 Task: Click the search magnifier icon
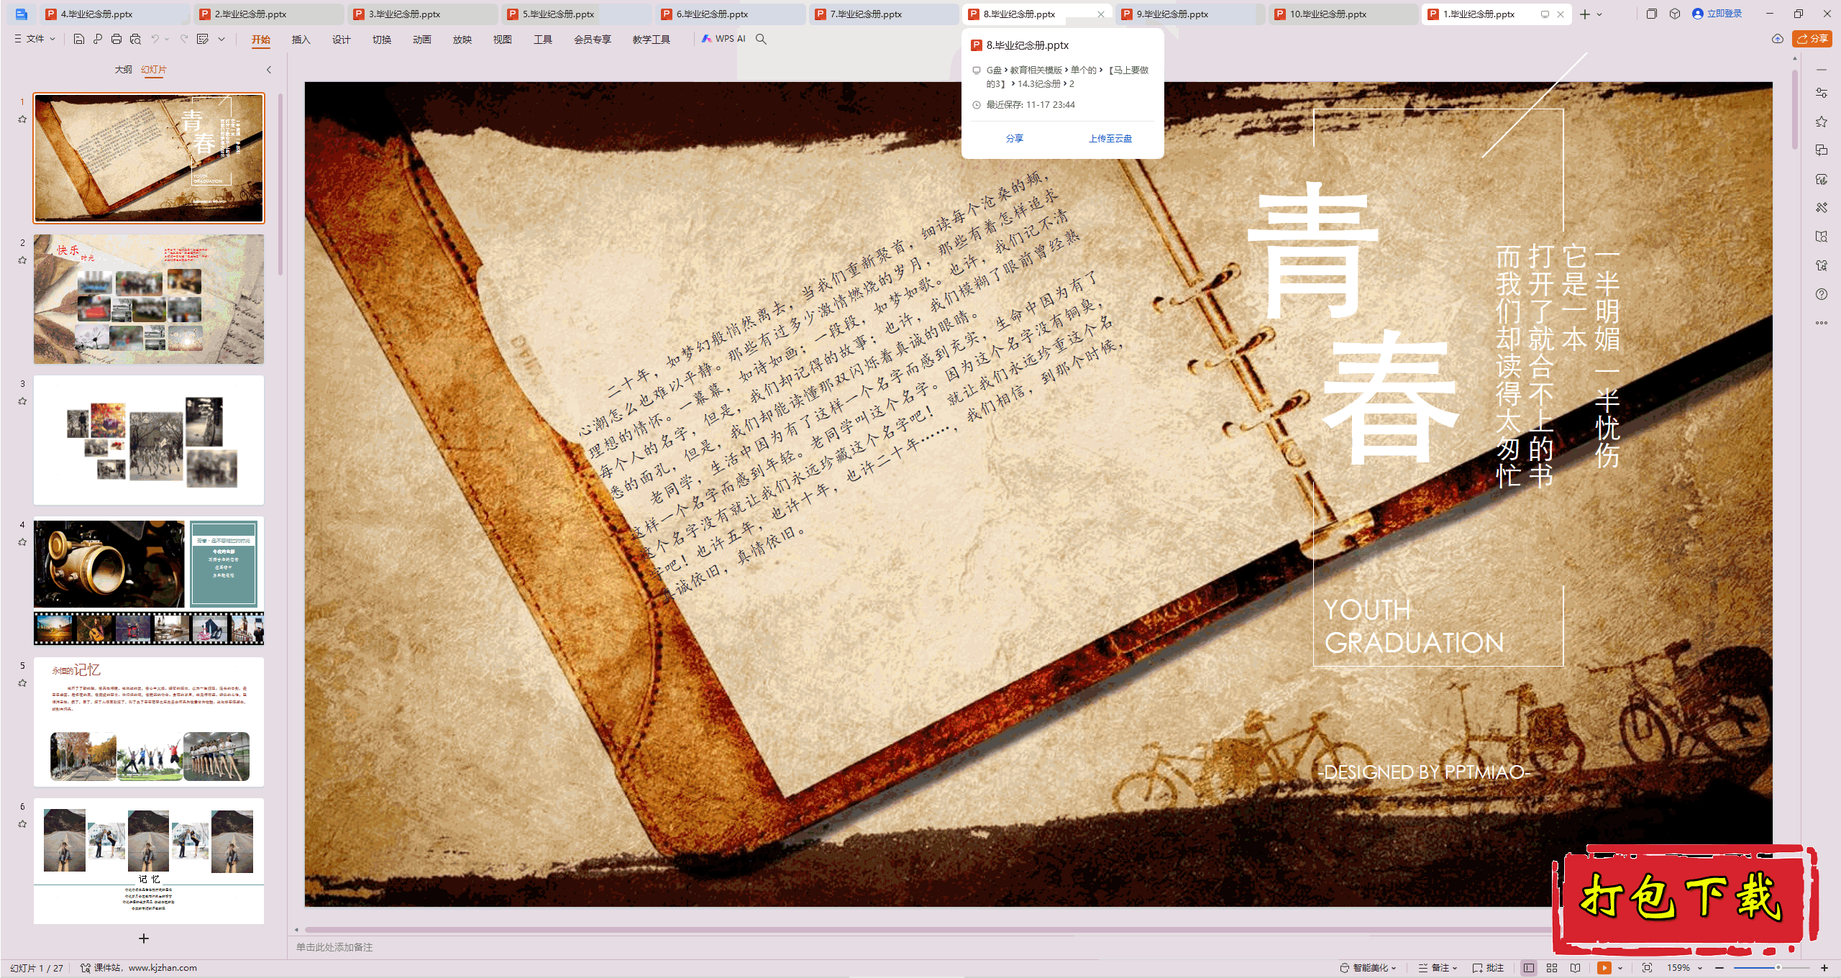coord(761,39)
